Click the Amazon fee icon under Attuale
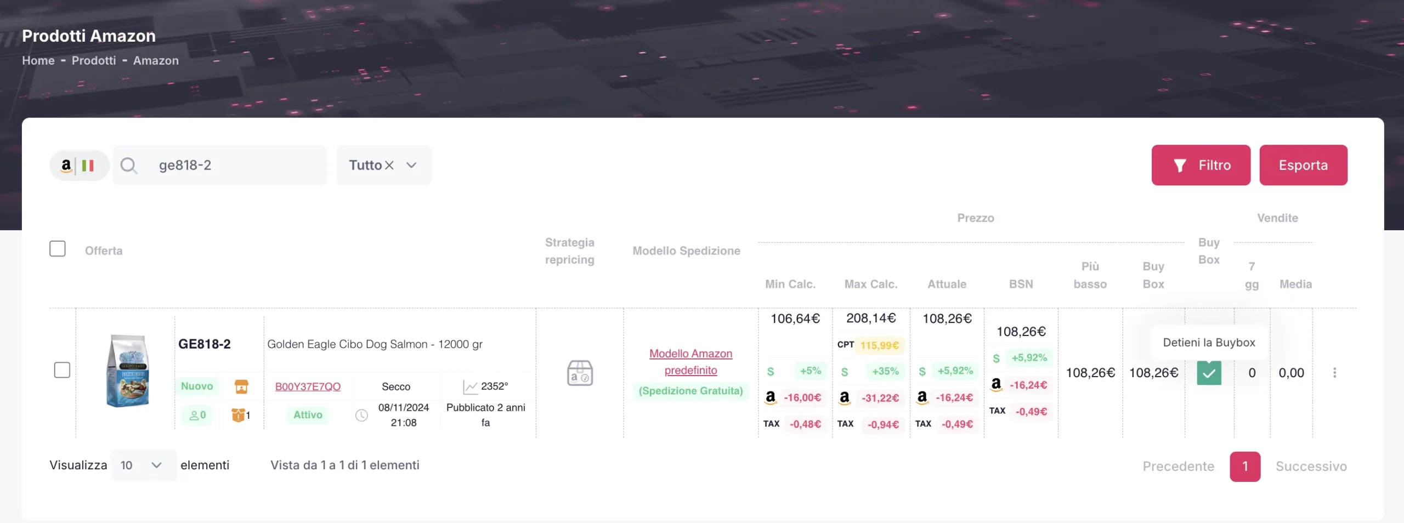This screenshot has width=1404, height=523. 922,397
